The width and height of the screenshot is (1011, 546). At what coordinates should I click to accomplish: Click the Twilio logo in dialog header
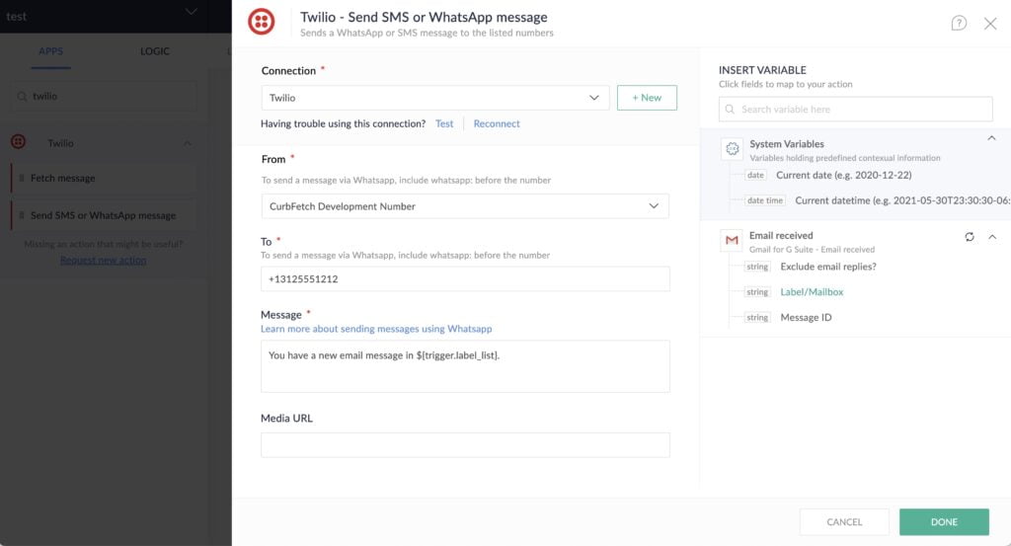[x=261, y=22]
